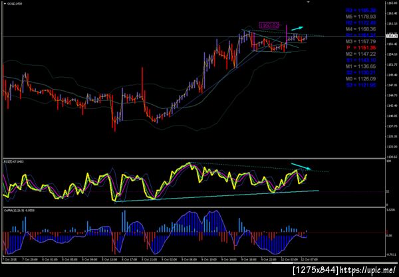
Task: Click the current price tag on price axis
Action: (x=392, y=36)
